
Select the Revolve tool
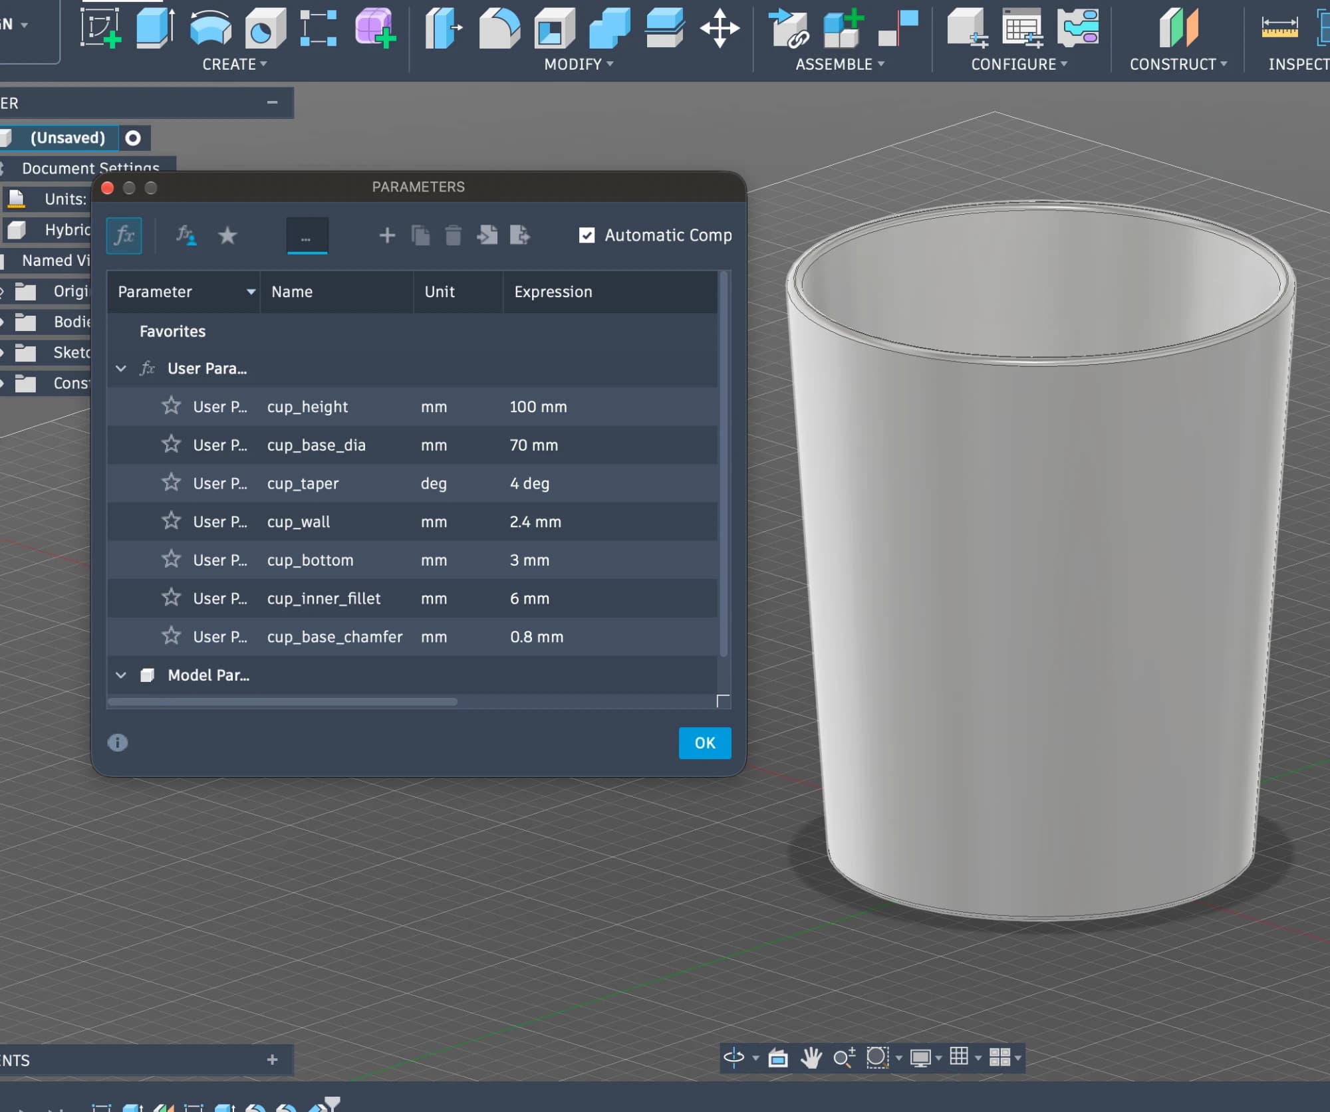coord(210,27)
